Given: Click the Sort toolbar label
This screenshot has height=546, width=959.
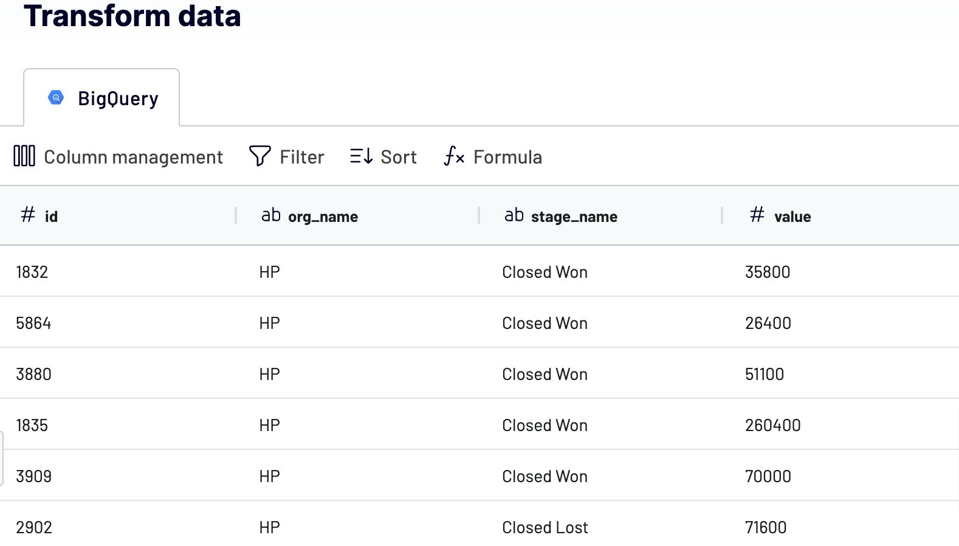Looking at the screenshot, I should pos(398,156).
